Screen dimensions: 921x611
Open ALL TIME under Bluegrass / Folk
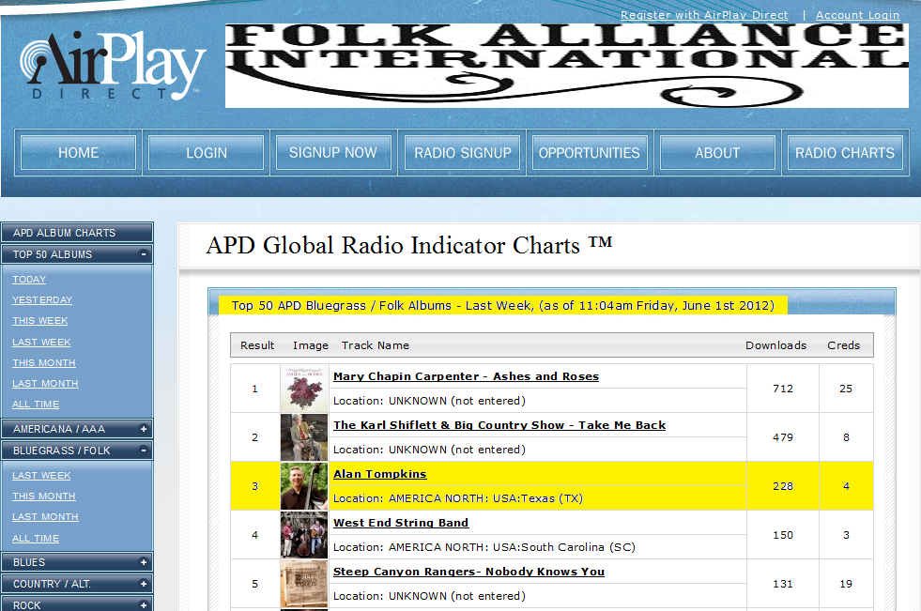36,538
